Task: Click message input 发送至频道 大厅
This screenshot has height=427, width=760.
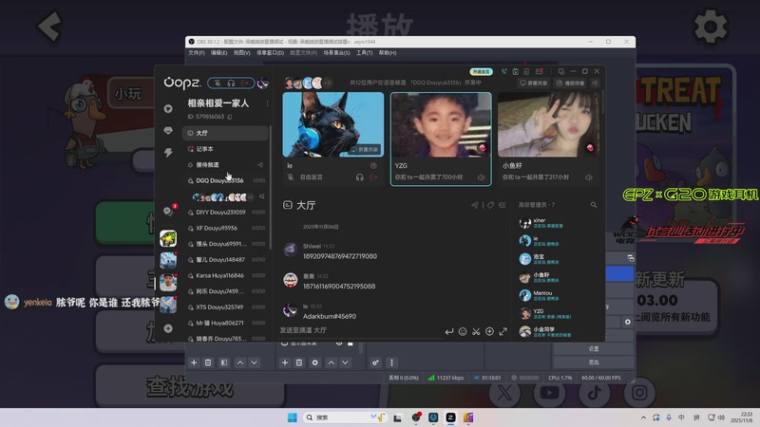Action: (x=359, y=330)
